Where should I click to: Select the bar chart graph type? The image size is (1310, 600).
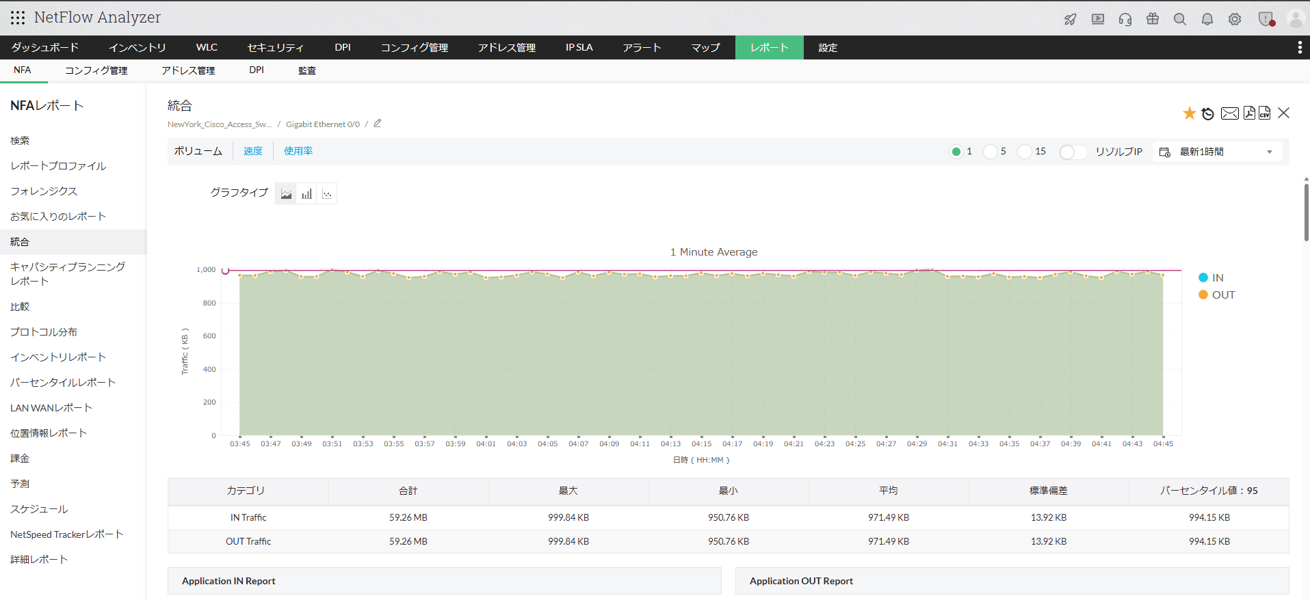[x=306, y=194]
